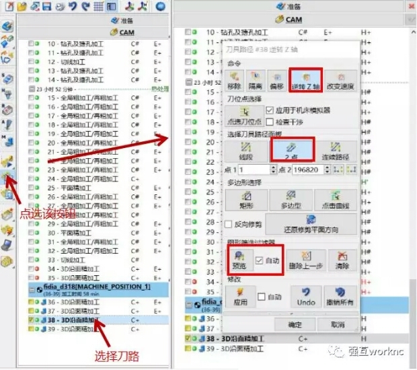Select the 多边型 polygon tool
Screen dimensions: 417x370
tap(291, 200)
